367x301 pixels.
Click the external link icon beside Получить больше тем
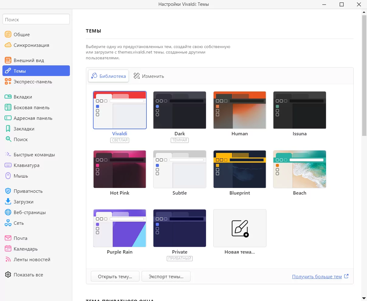(x=346, y=276)
